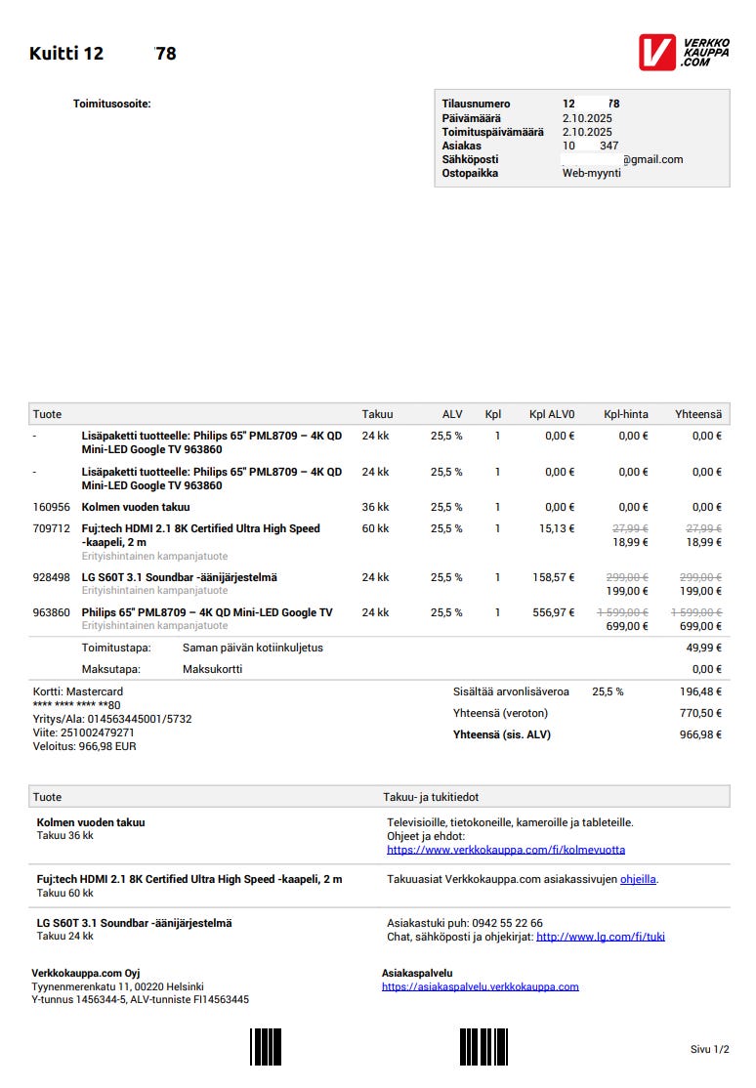This screenshot has width=756, height=1088.
Task: Follow the "ohjeilla" link
Action: (x=638, y=879)
